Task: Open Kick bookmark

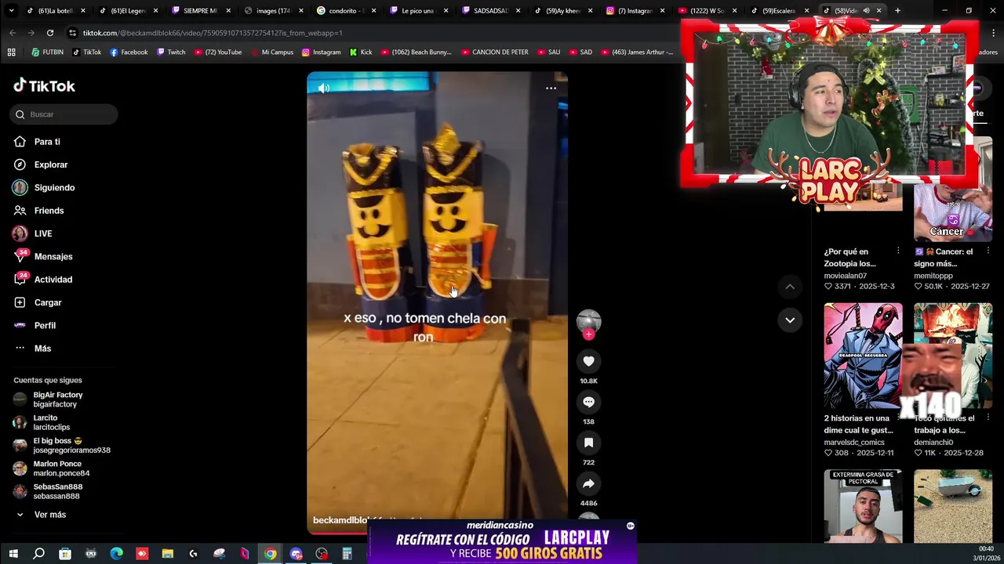Action: [361, 52]
